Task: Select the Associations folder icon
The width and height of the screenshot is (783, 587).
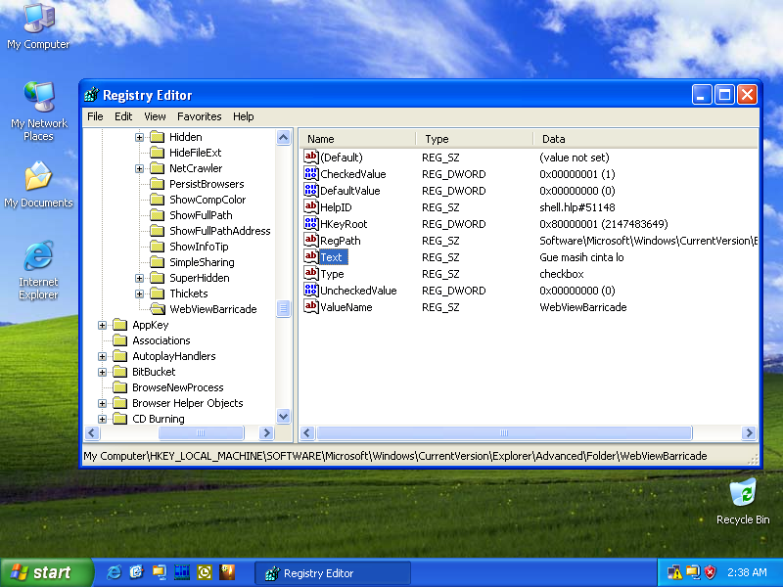Action: click(119, 340)
